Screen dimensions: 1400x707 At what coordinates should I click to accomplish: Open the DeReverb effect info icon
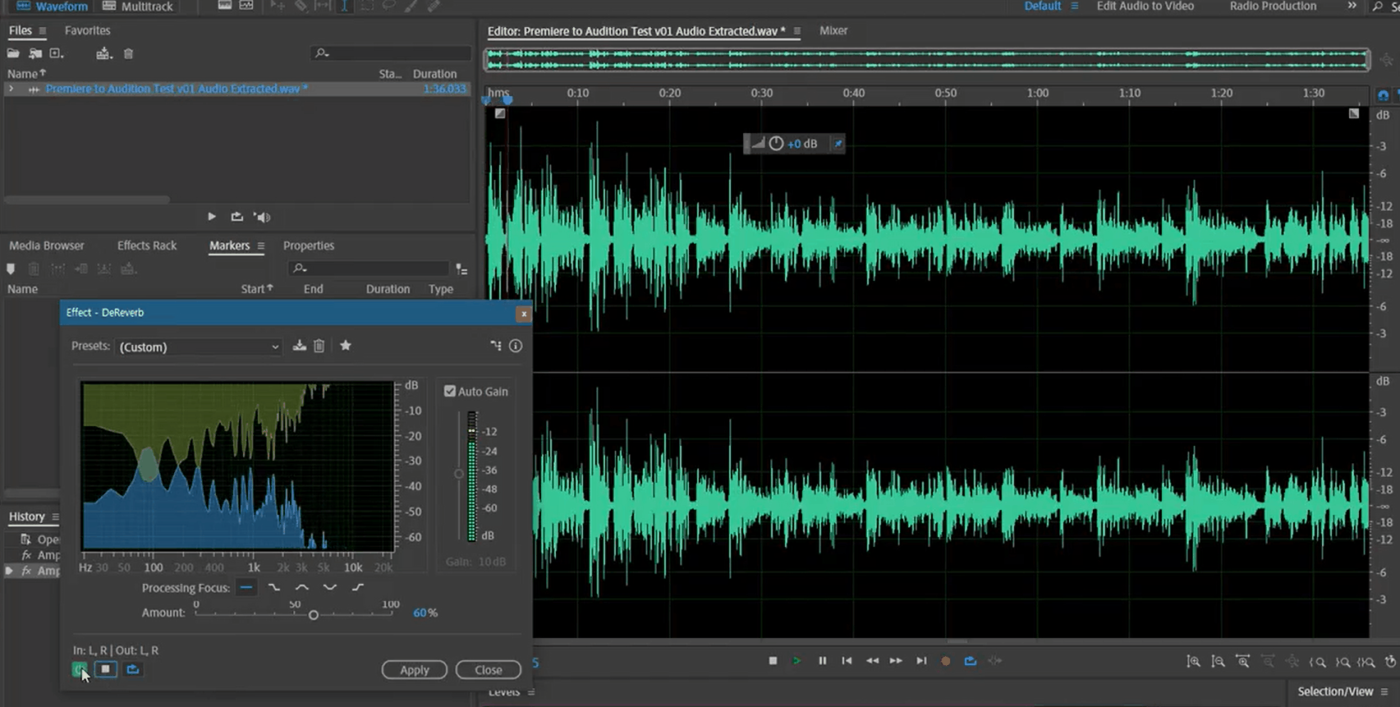point(516,346)
